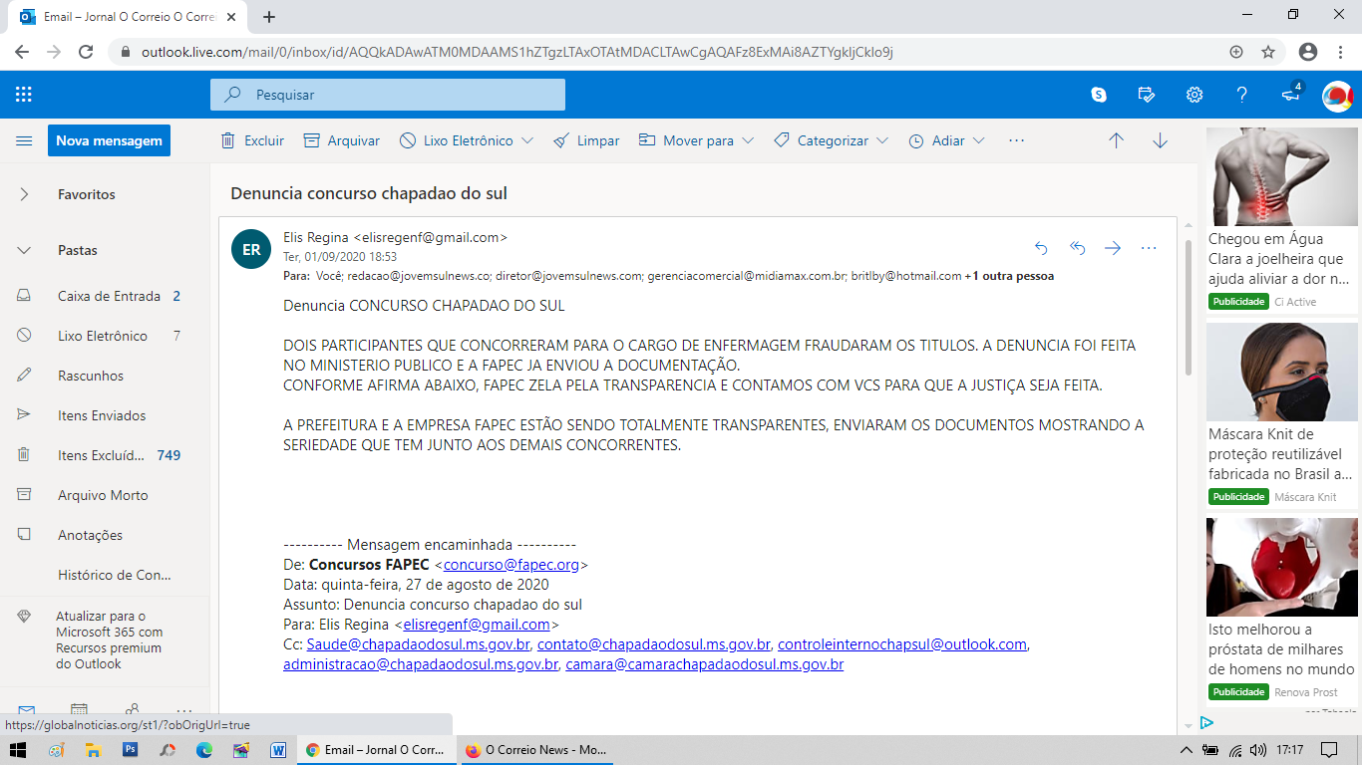Open Arquivo Morto folder
This screenshot has height=765, width=1362.
(105, 495)
